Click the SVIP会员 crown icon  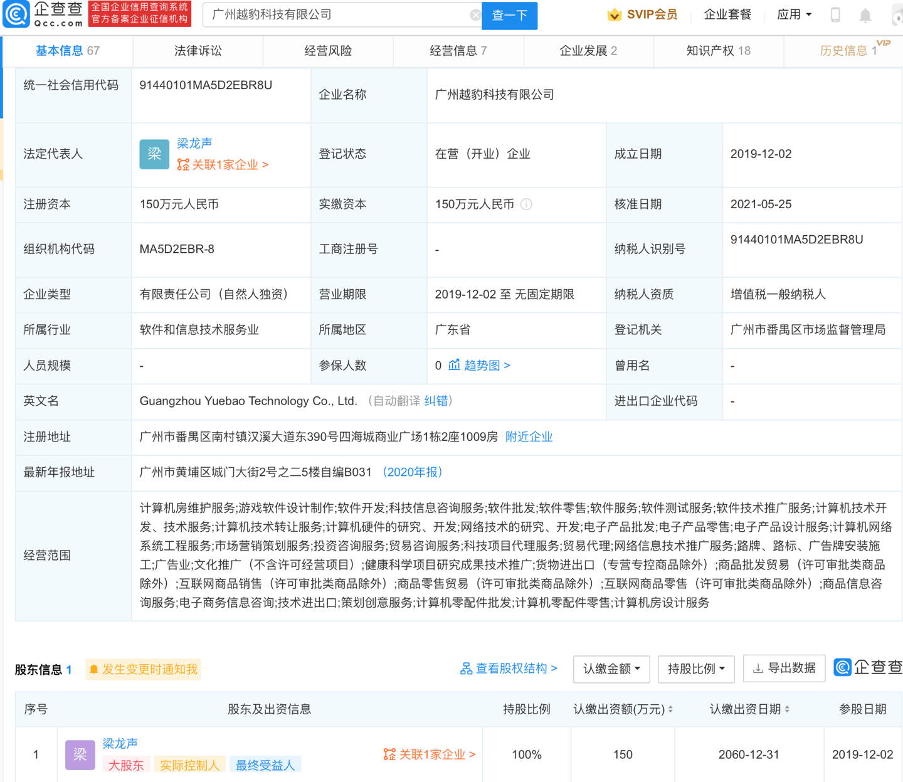(x=615, y=14)
